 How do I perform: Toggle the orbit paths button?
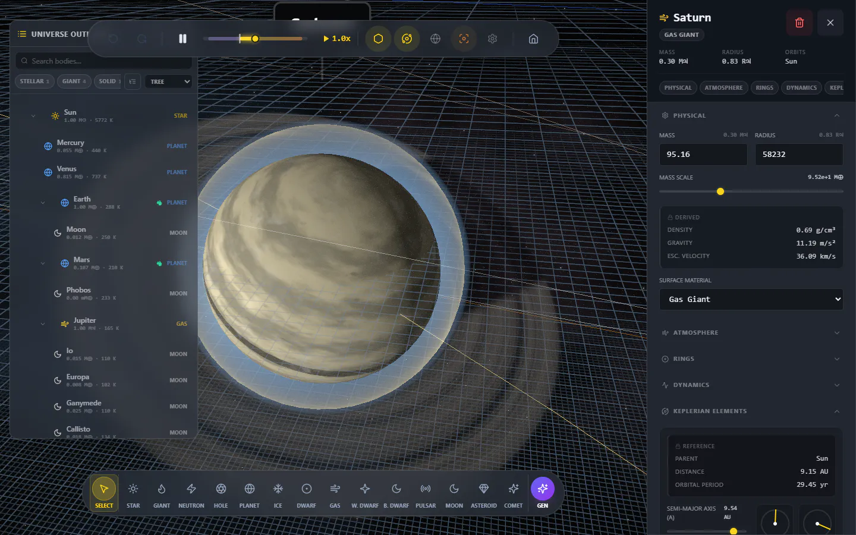[x=407, y=39]
